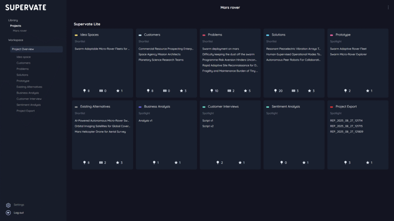Open the Prototype card title
The width and height of the screenshot is (394, 221).
(x=343, y=35)
